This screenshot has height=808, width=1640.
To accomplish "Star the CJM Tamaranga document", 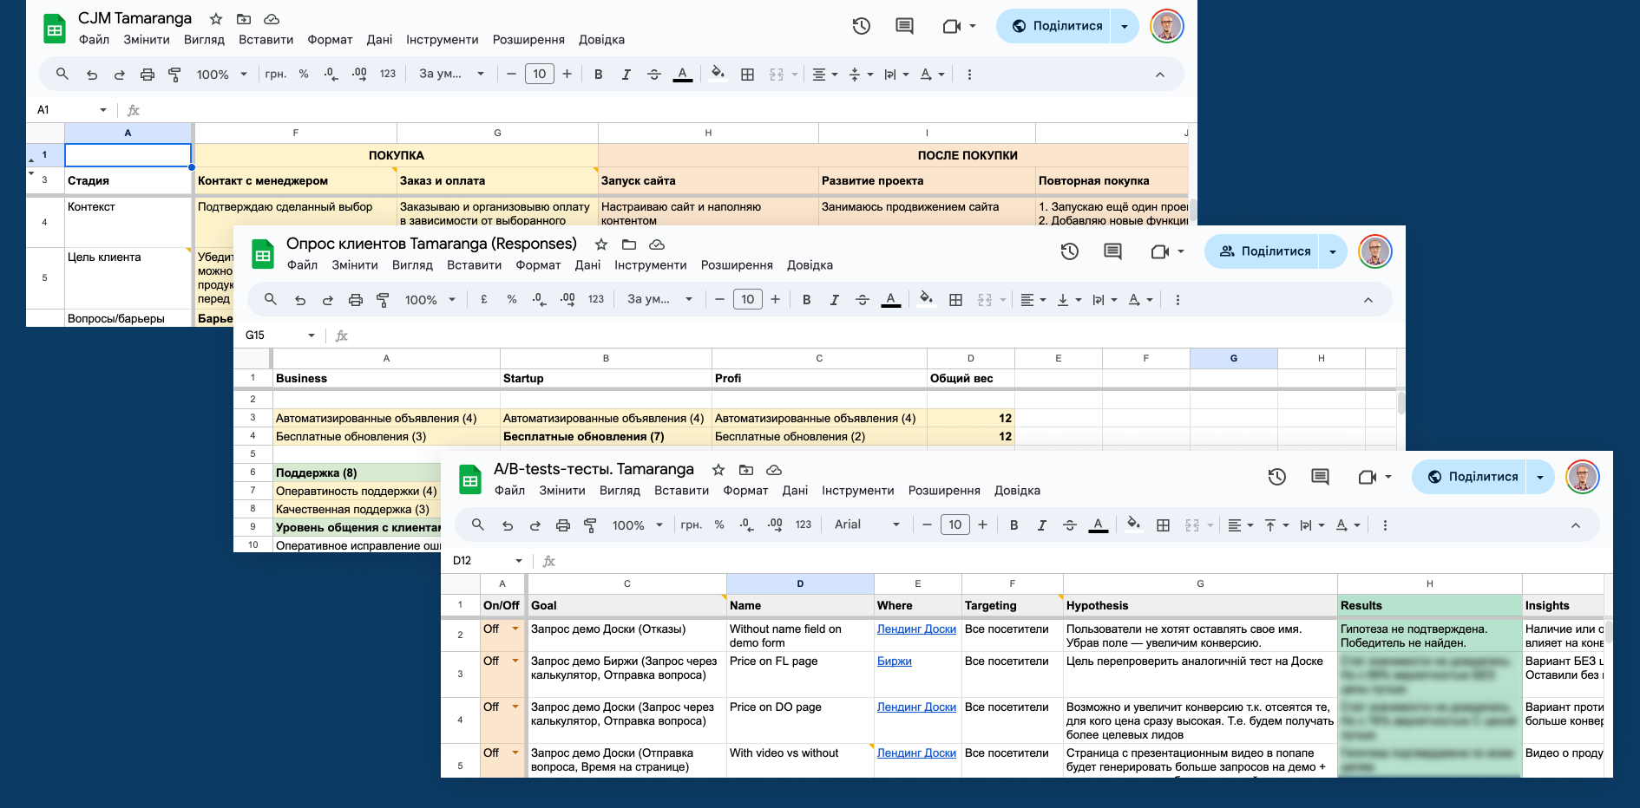I will pos(216,19).
